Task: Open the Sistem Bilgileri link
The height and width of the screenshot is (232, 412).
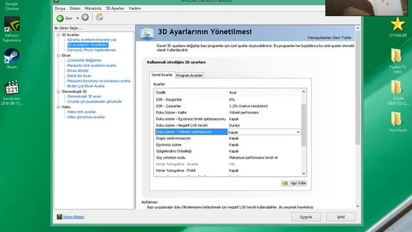Action: pyautogui.click(x=73, y=217)
